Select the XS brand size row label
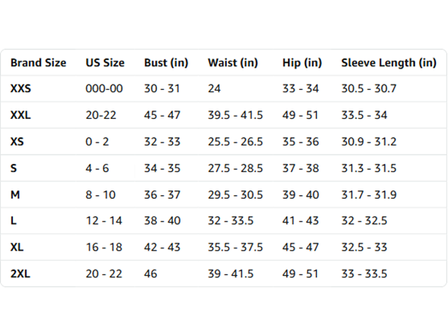Screen dimensions: 448x336 [x=17, y=142]
